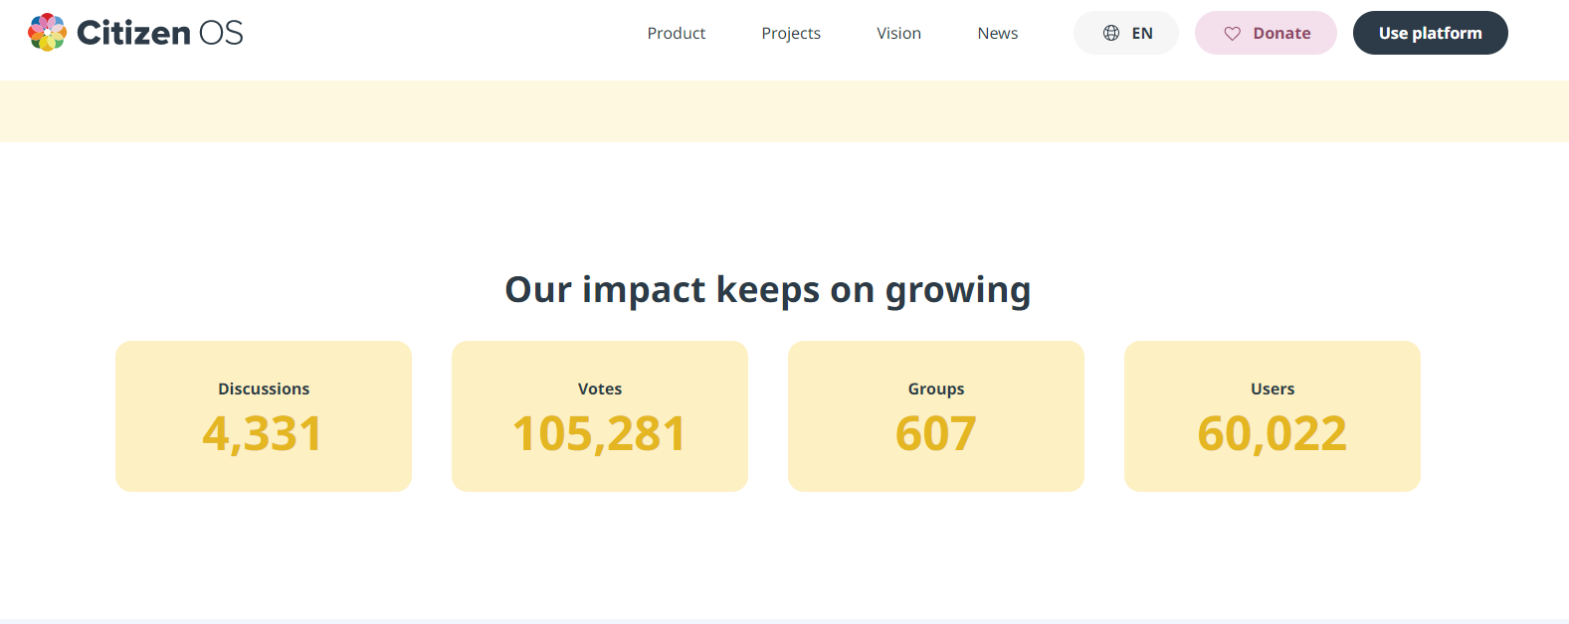The height and width of the screenshot is (624, 1569).
Task: Click the globe icon next to EN
Action: point(1111,32)
